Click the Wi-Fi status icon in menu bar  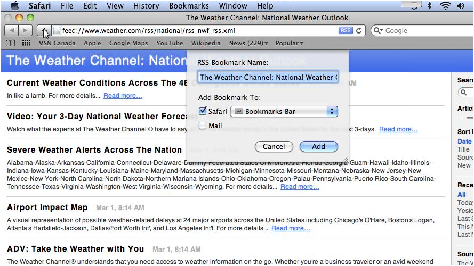point(445,6)
